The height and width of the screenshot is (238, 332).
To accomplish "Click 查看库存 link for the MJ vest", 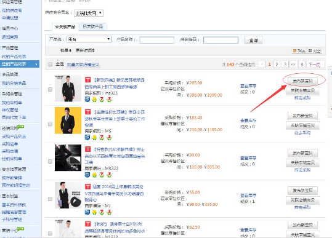I will click(248, 196).
